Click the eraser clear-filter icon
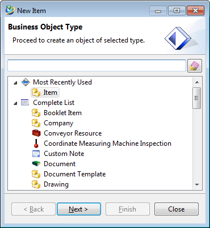Viewport: 210px width, 228px height. (195, 66)
